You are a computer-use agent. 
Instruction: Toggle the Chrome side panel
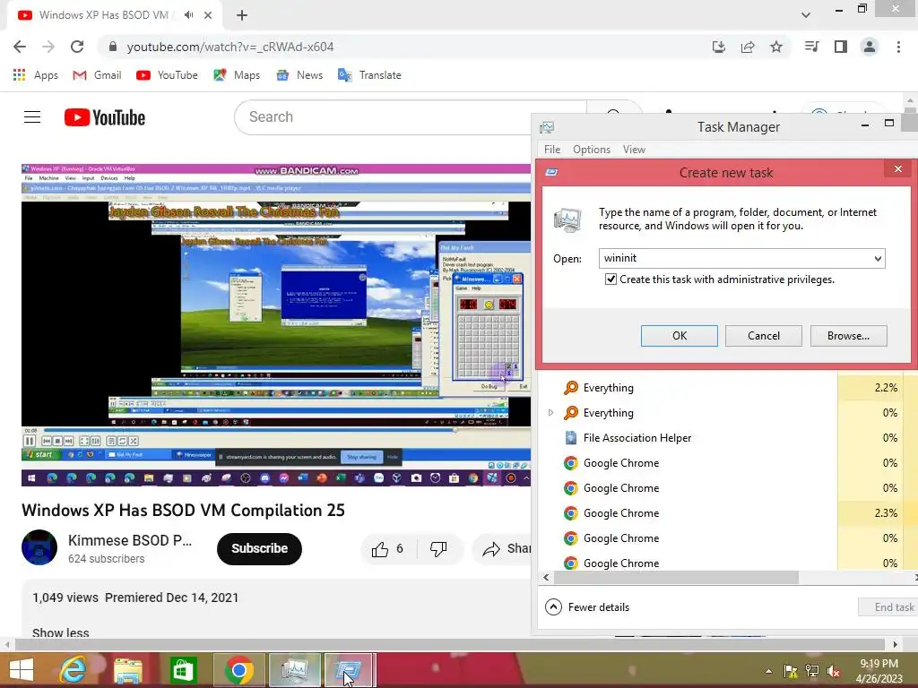(x=841, y=47)
